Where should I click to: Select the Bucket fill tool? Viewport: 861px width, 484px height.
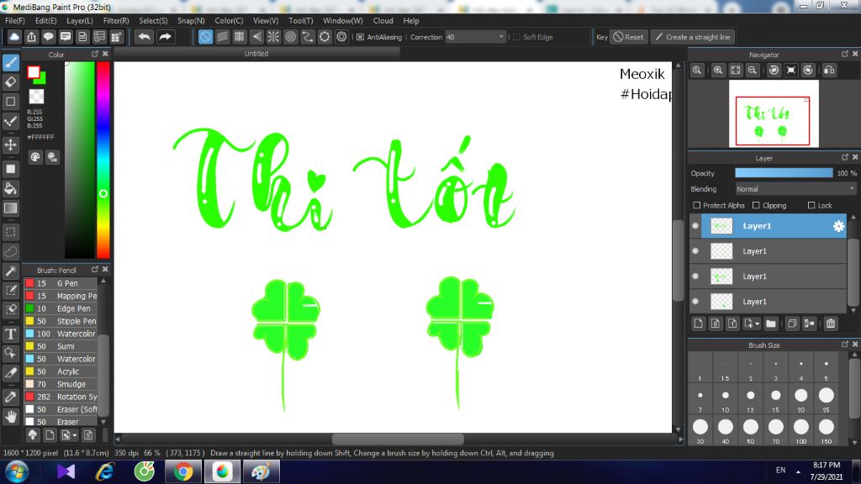click(x=11, y=189)
